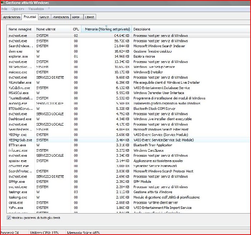The width and height of the screenshot is (251, 235).
Task: Select the VzFw.exe process
Action: click(128, 208)
